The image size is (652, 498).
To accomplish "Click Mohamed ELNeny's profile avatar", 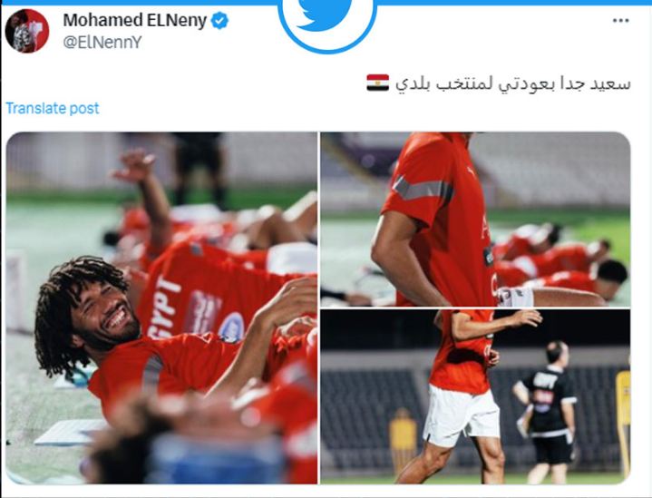I will pos(27,31).
